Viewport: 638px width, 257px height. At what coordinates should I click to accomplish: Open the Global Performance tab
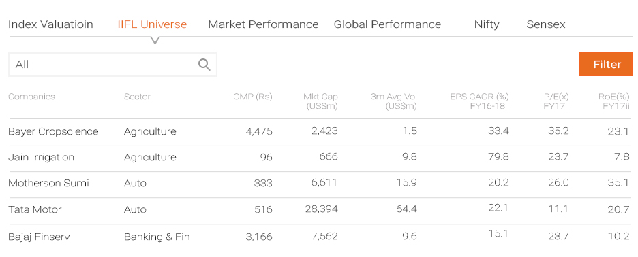click(387, 24)
